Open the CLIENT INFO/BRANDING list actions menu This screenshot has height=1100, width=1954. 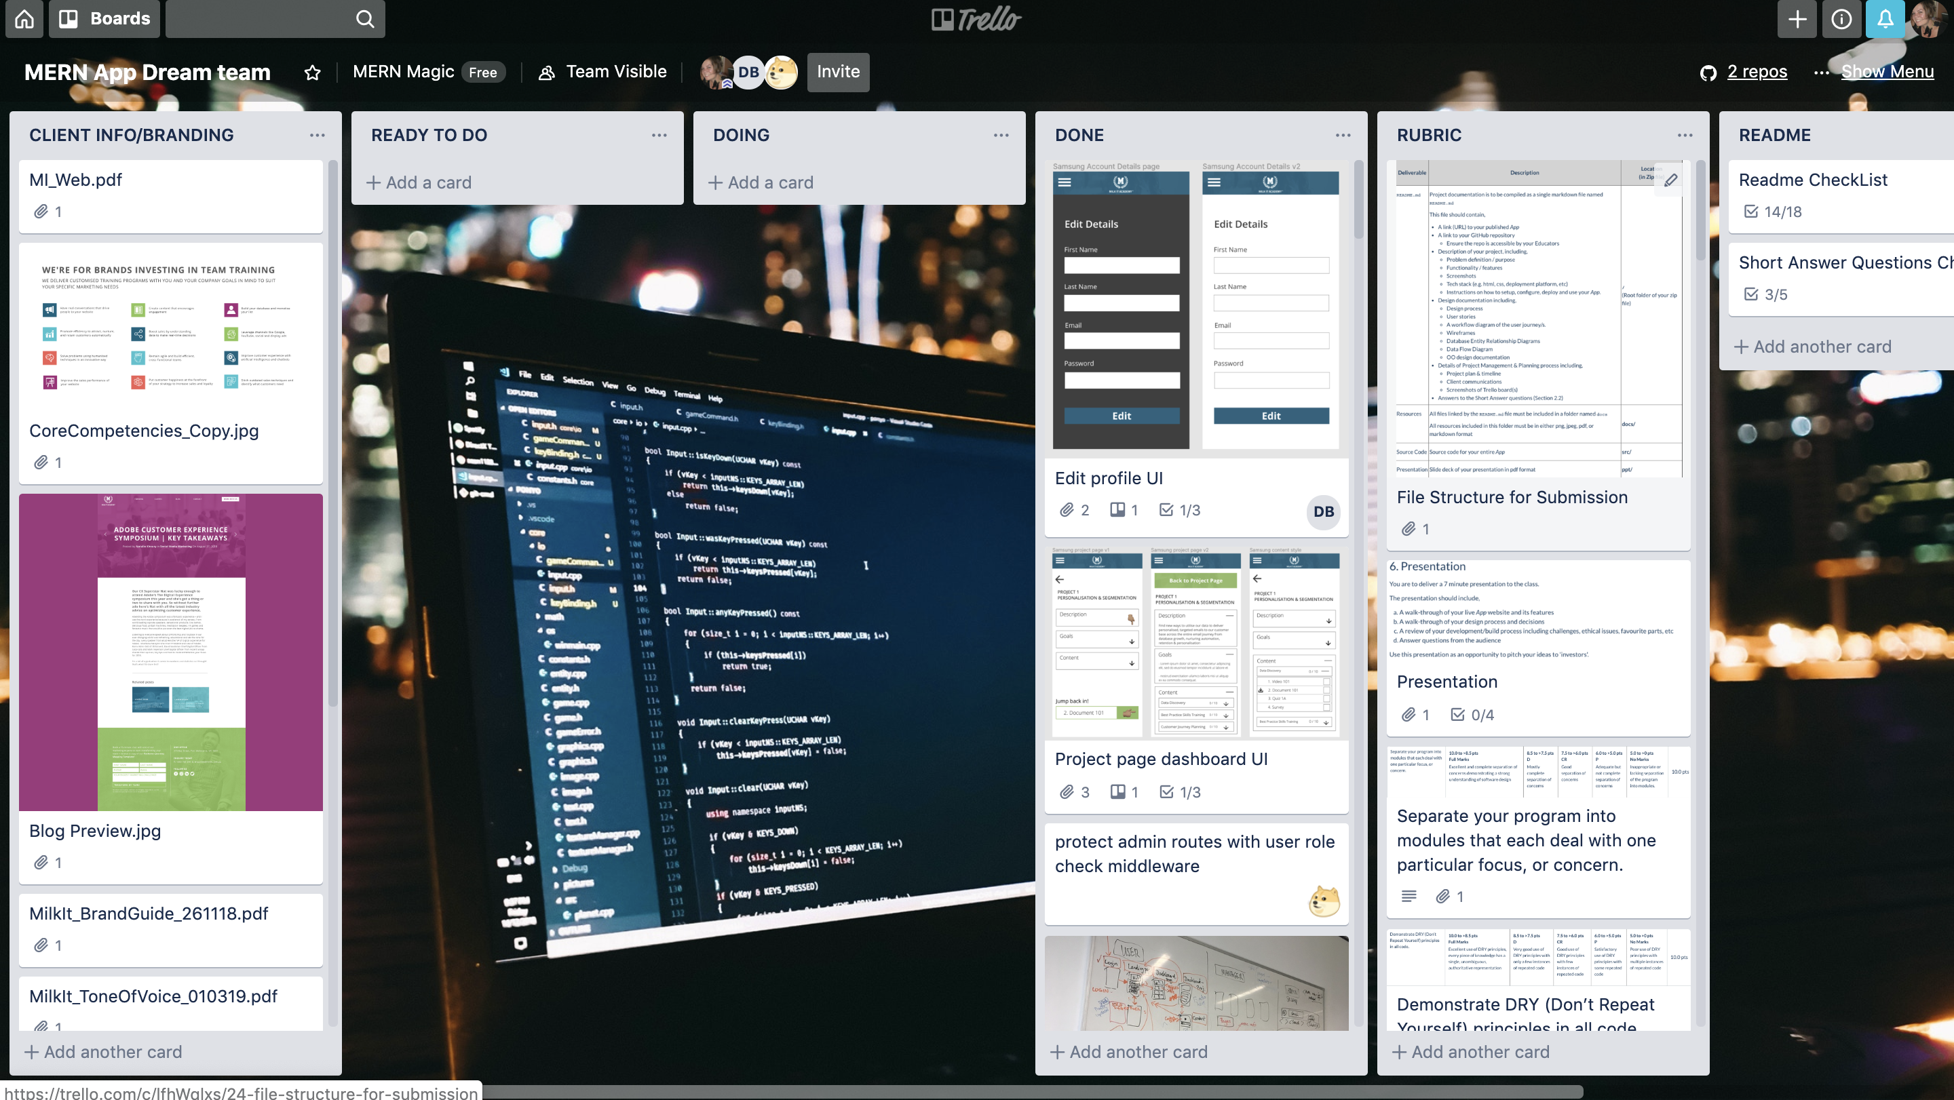pos(317,135)
